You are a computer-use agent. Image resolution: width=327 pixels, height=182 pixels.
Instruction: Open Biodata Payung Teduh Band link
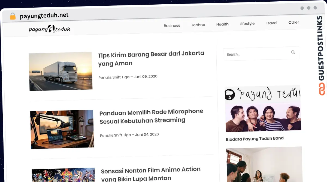click(x=255, y=139)
